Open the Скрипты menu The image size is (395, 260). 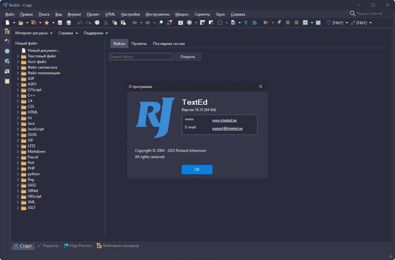[202, 14]
